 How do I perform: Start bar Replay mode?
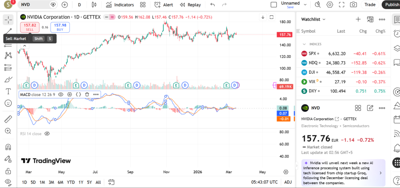pyautogui.click(x=190, y=5)
